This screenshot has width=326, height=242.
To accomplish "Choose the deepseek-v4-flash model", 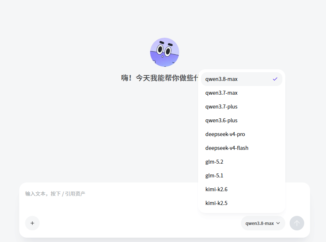I will 242,148.
